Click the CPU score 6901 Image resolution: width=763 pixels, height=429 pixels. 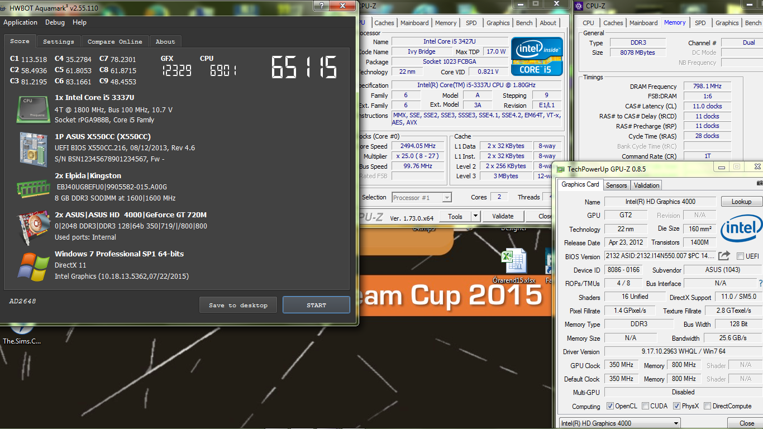pyautogui.click(x=223, y=70)
